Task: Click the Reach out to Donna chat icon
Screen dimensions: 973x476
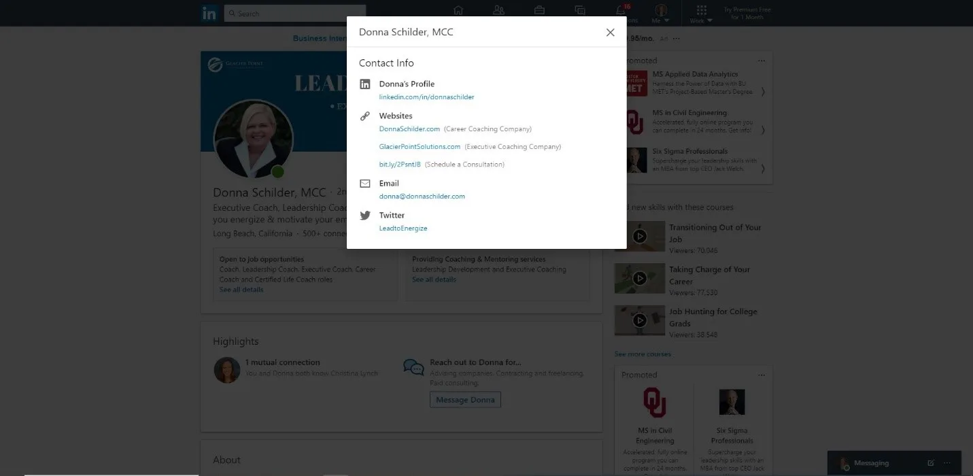Action: [413, 367]
